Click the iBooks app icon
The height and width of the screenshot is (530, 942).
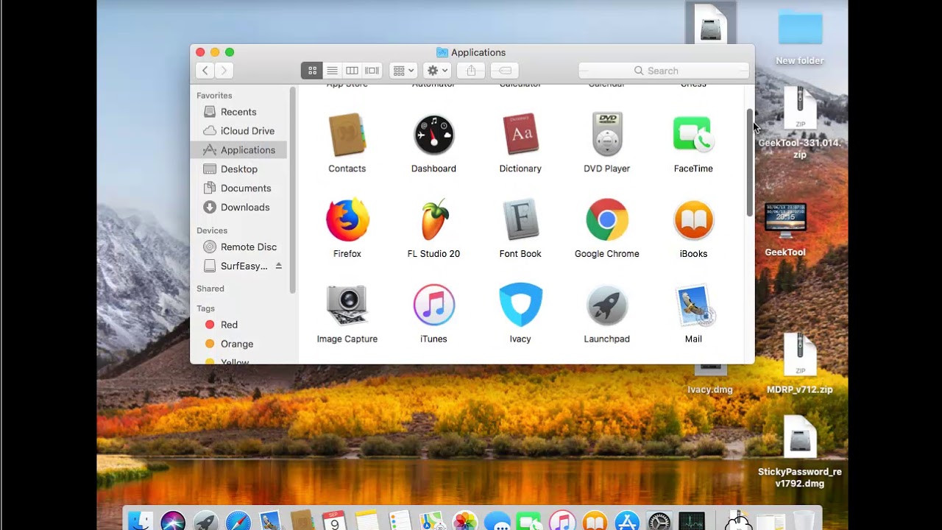point(693,220)
